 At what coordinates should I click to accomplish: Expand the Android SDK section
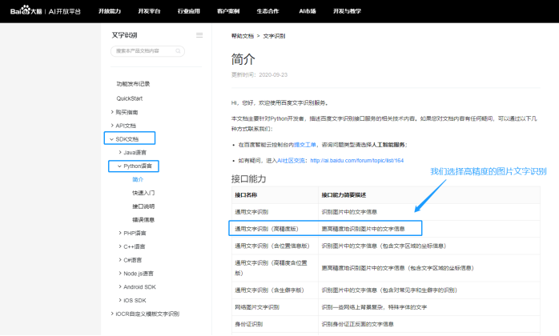click(119, 286)
